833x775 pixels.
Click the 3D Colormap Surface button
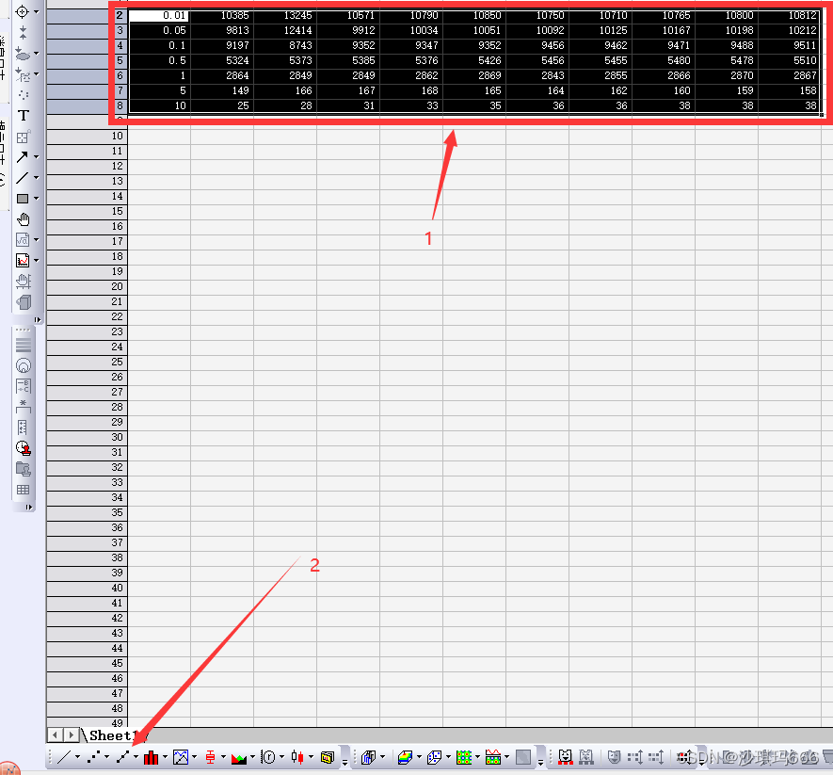click(x=405, y=757)
